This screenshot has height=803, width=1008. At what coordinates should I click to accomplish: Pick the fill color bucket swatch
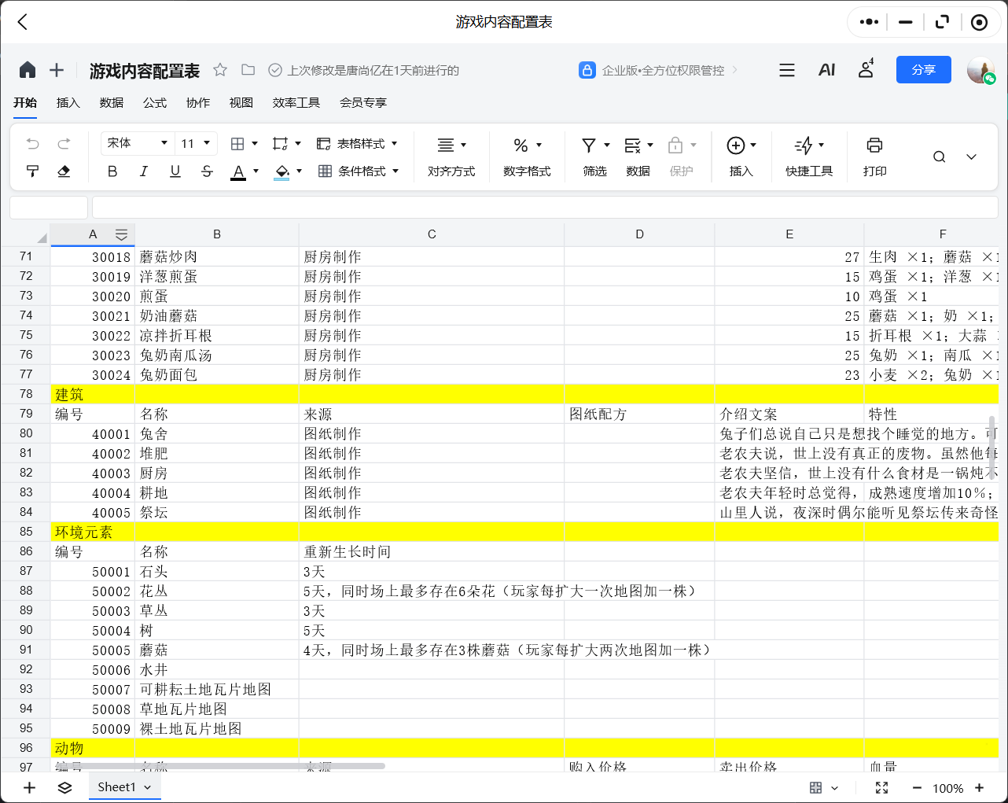(x=281, y=171)
